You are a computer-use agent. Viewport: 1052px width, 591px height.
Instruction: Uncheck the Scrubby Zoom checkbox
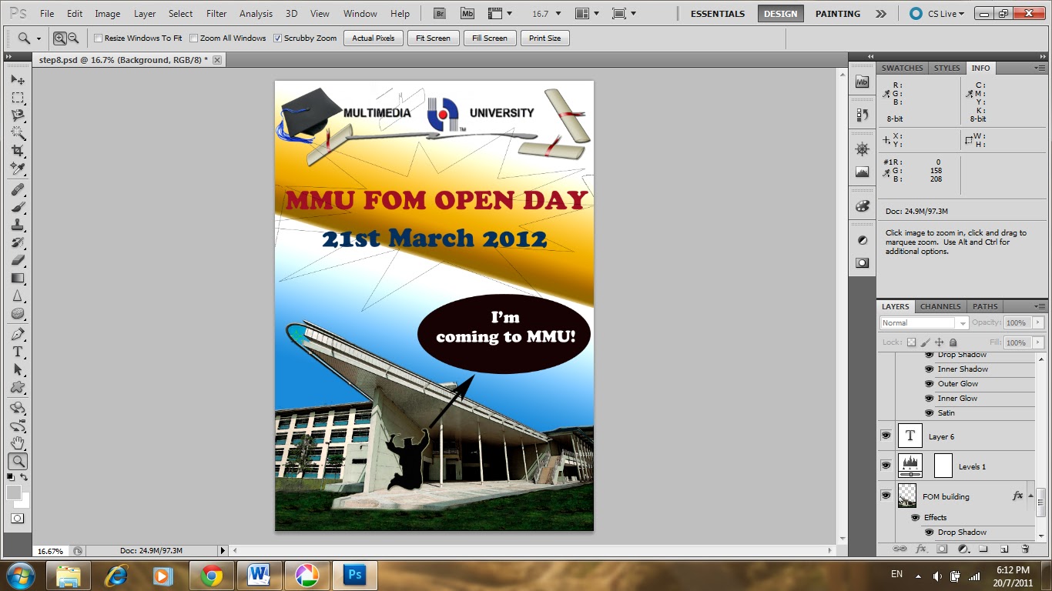click(278, 38)
